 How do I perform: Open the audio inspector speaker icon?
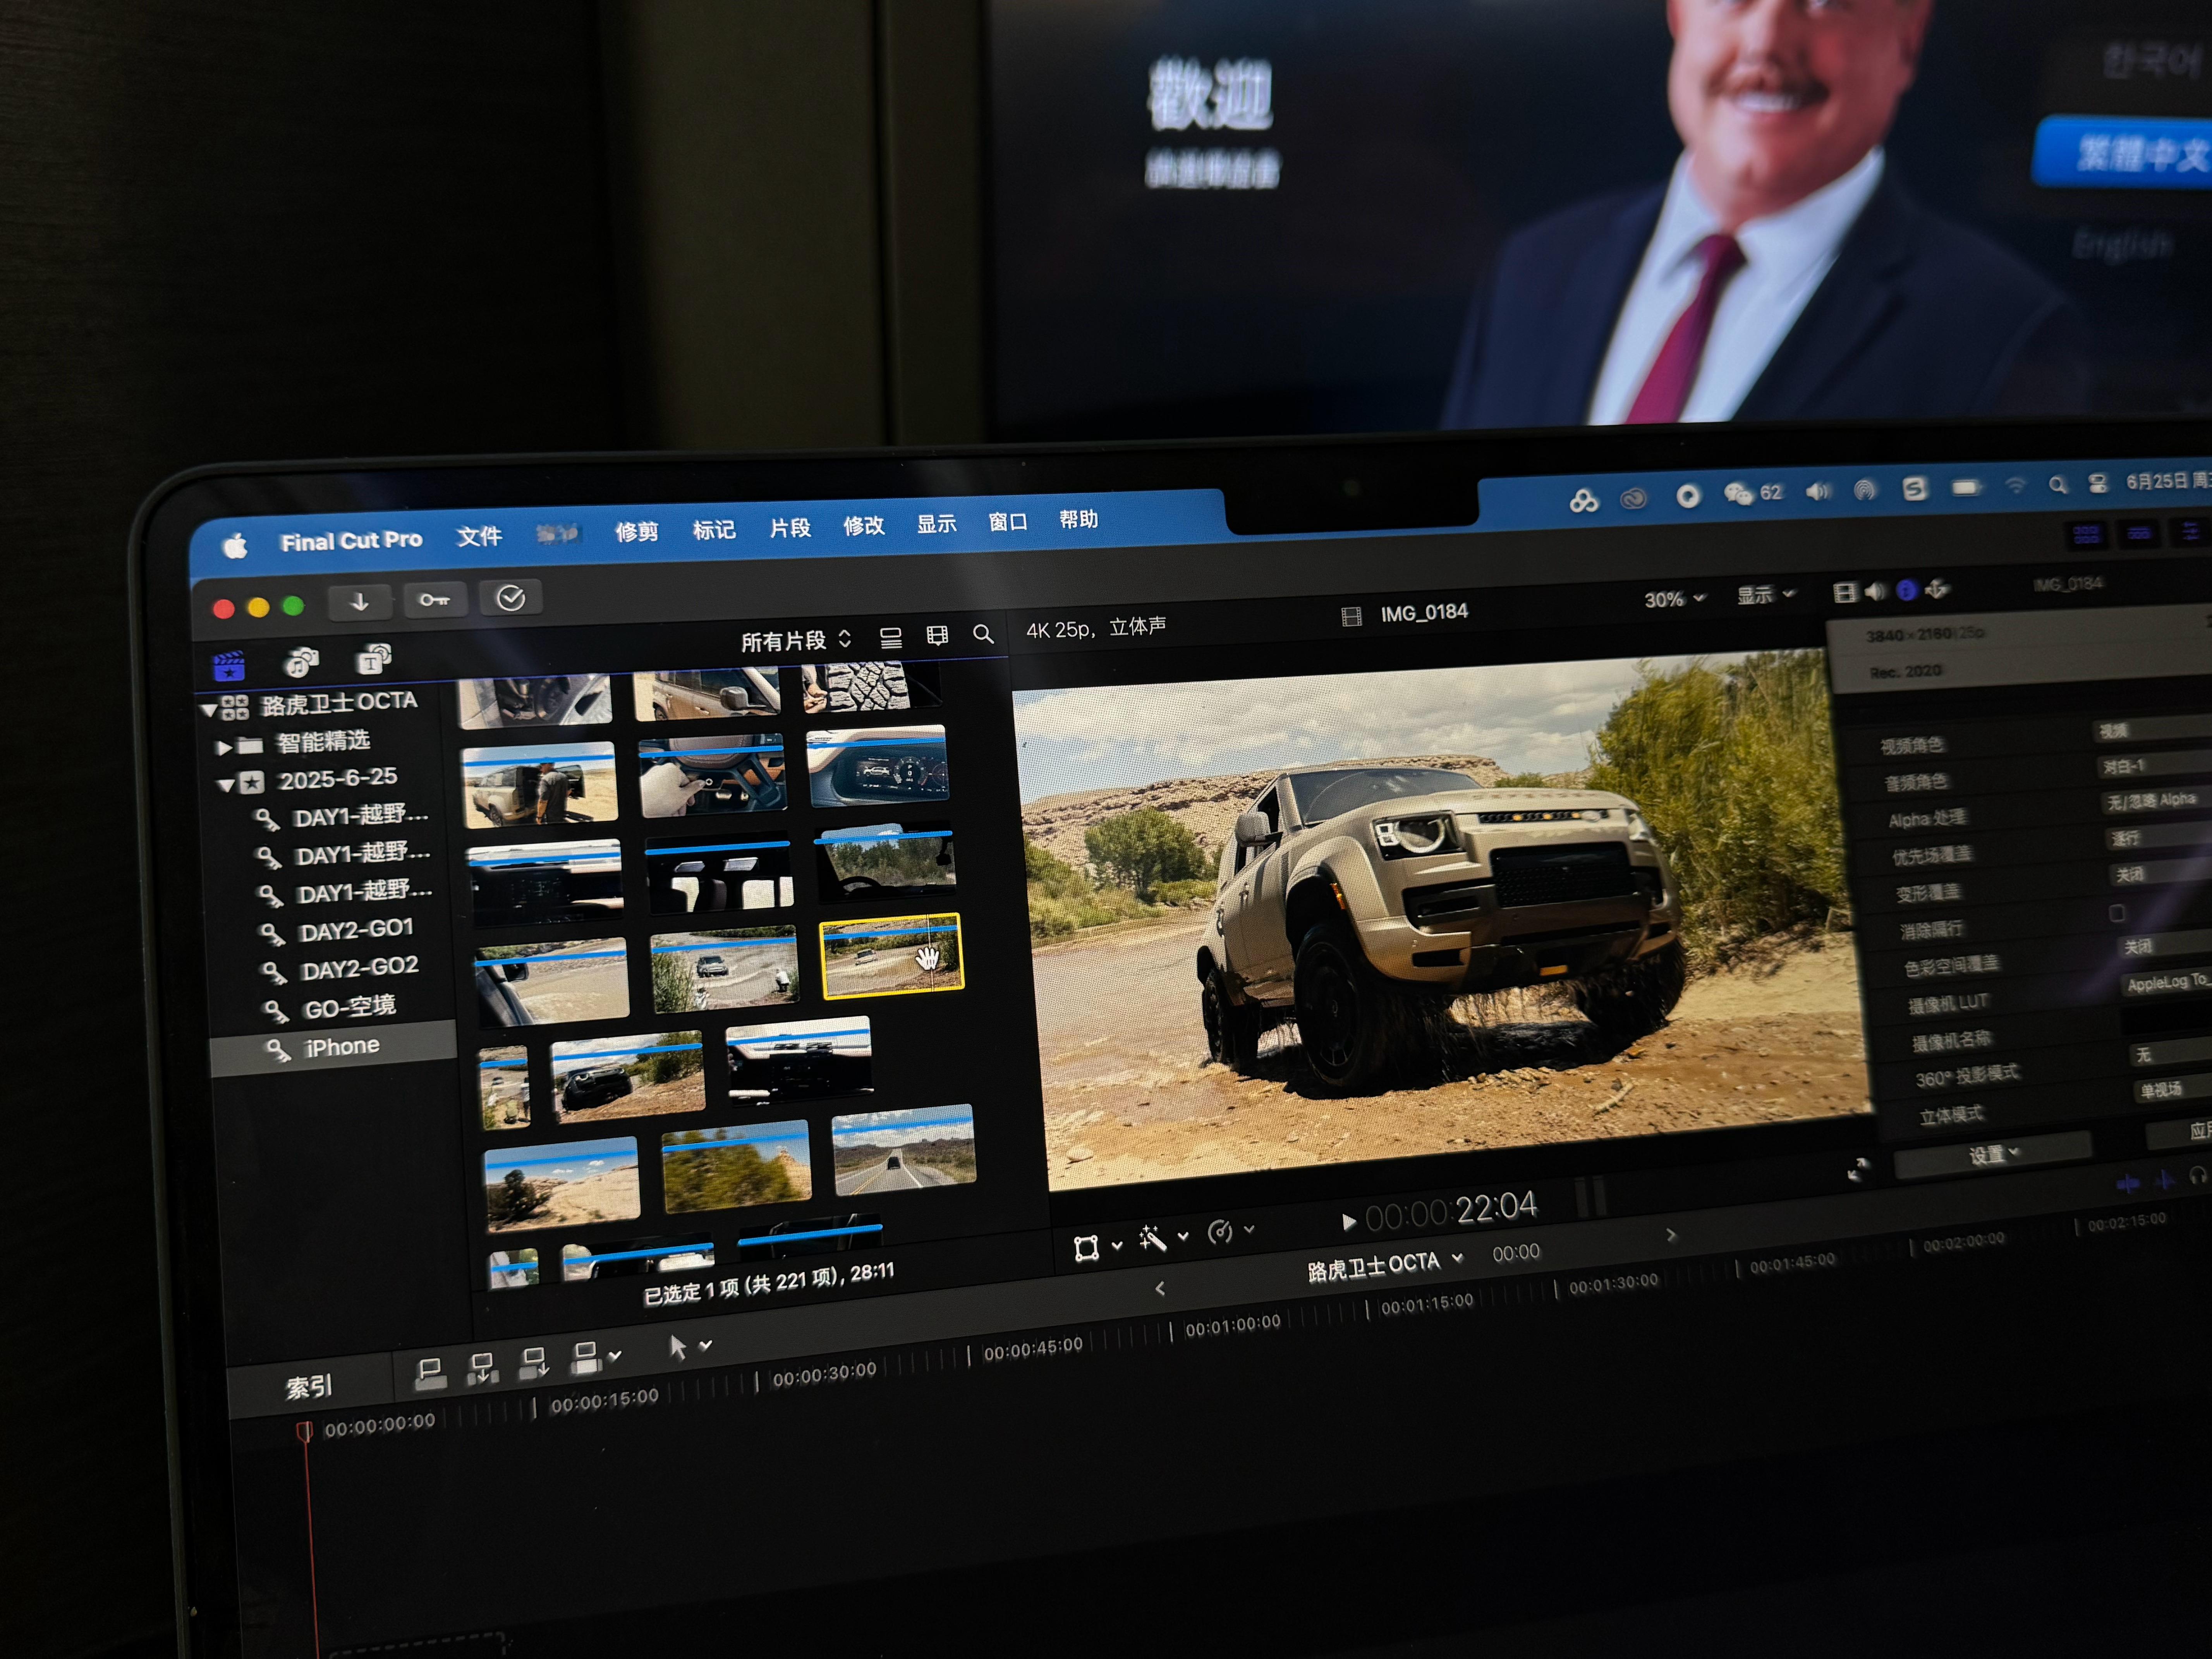pyautogui.click(x=1875, y=591)
